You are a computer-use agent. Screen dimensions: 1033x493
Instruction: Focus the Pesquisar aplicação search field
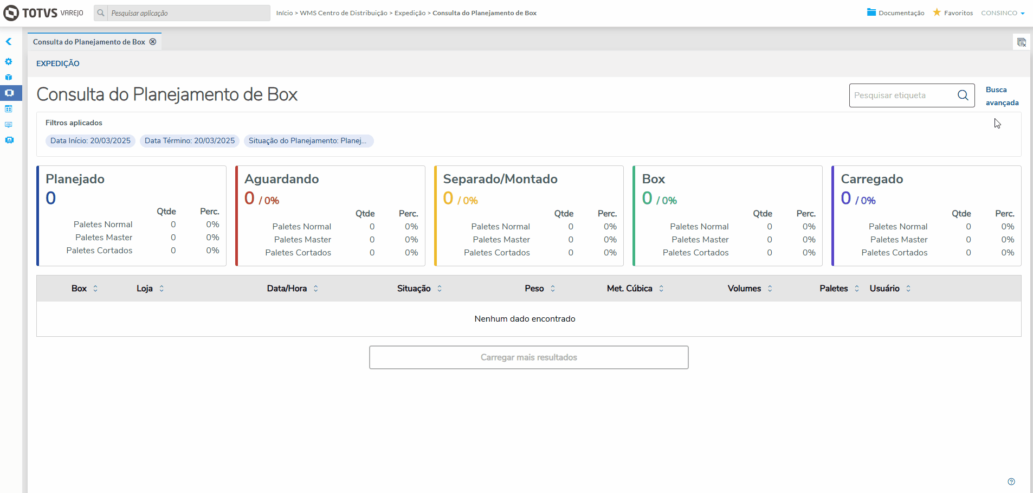pyautogui.click(x=189, y=13)
